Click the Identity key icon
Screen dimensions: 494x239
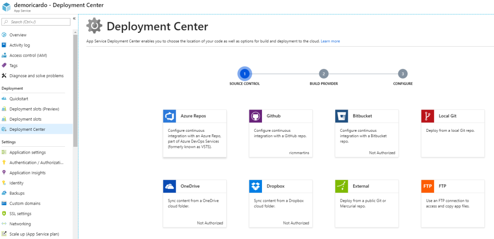(x=4, y=183)
